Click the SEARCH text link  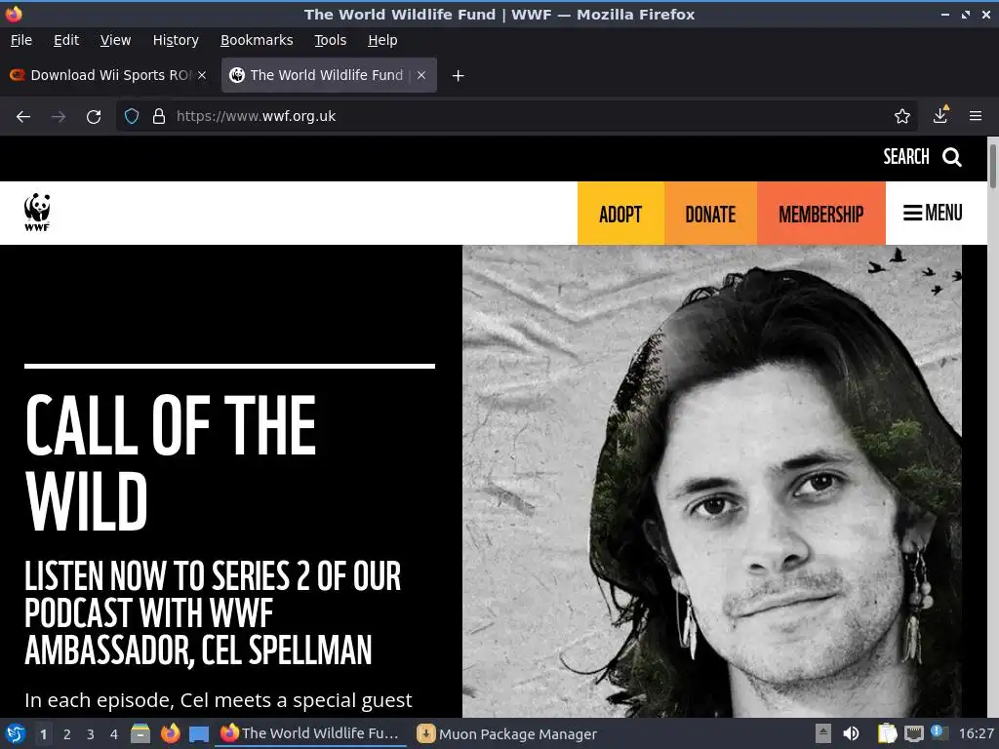pyautogui.click(x=906, y=157)
